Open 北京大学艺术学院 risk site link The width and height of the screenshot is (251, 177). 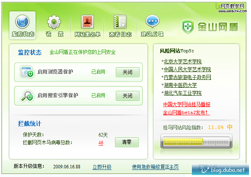pyautogui.click(x=182, y=61)
